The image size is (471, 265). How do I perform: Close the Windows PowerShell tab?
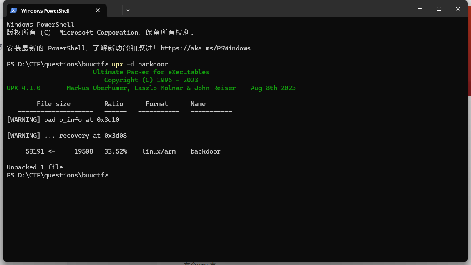pyautogui.click(x=98, y=10)
